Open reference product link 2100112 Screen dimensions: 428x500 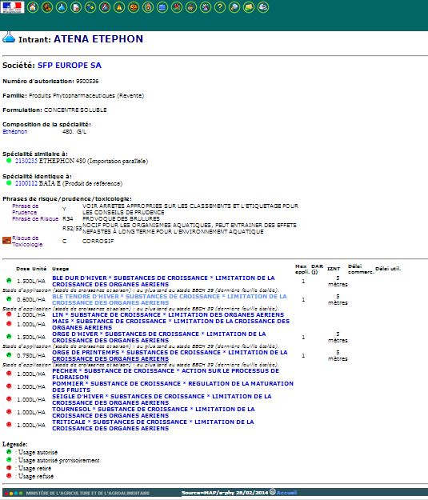pyautogui.click(x=26, y=183)
